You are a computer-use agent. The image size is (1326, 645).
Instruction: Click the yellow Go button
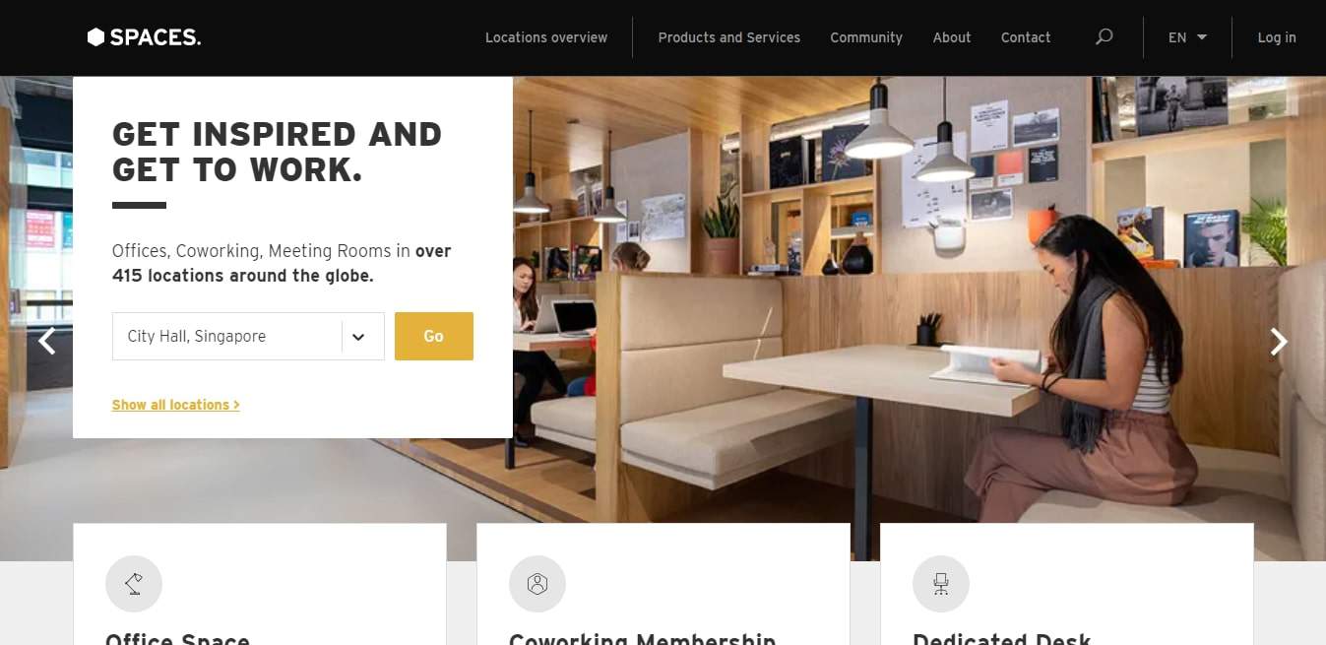pyautogui.click(x=434, y=336)
